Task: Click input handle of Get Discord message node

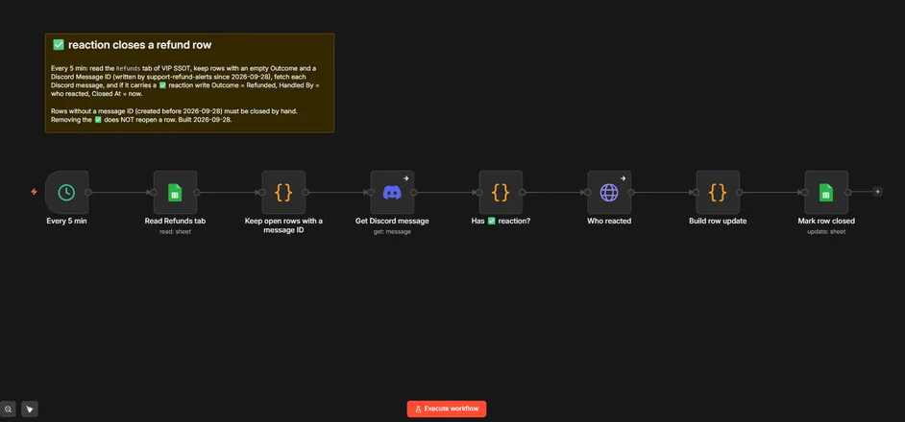Action: tap(371, 193)
